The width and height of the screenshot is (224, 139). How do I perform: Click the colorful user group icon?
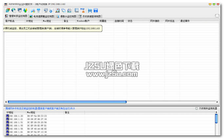[26, 10]
